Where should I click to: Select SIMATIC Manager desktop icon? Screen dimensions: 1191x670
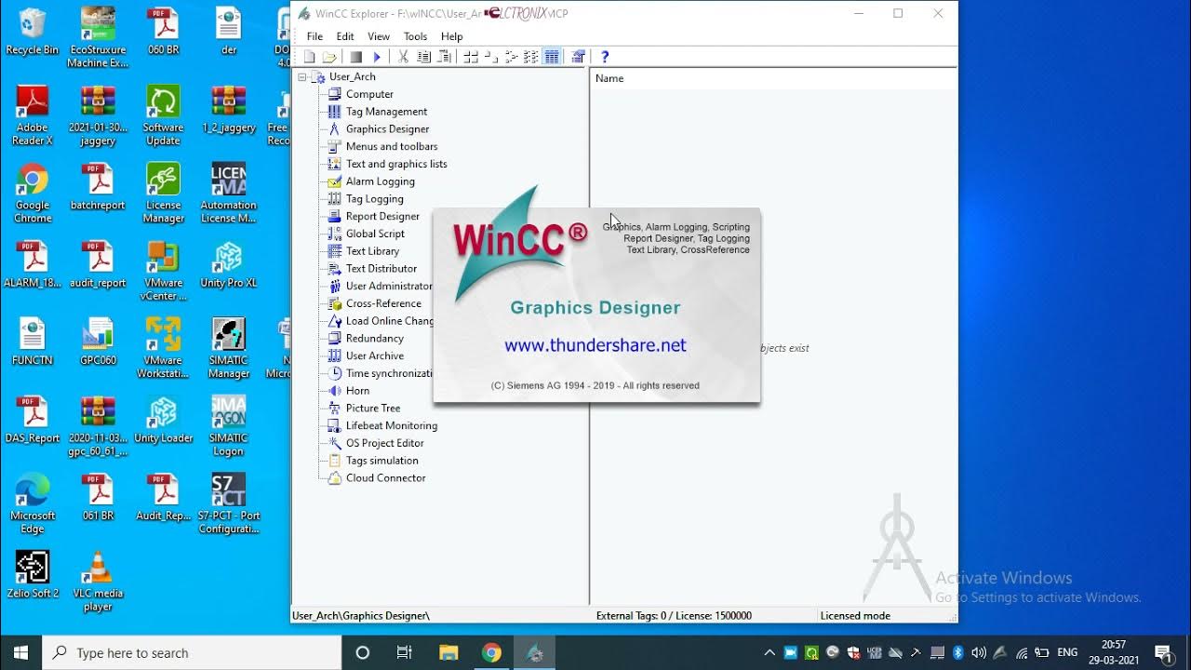(x=228, y=348)
